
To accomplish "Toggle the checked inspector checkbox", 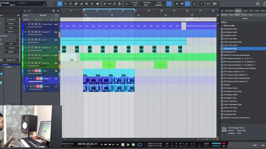I will (17, 36).
